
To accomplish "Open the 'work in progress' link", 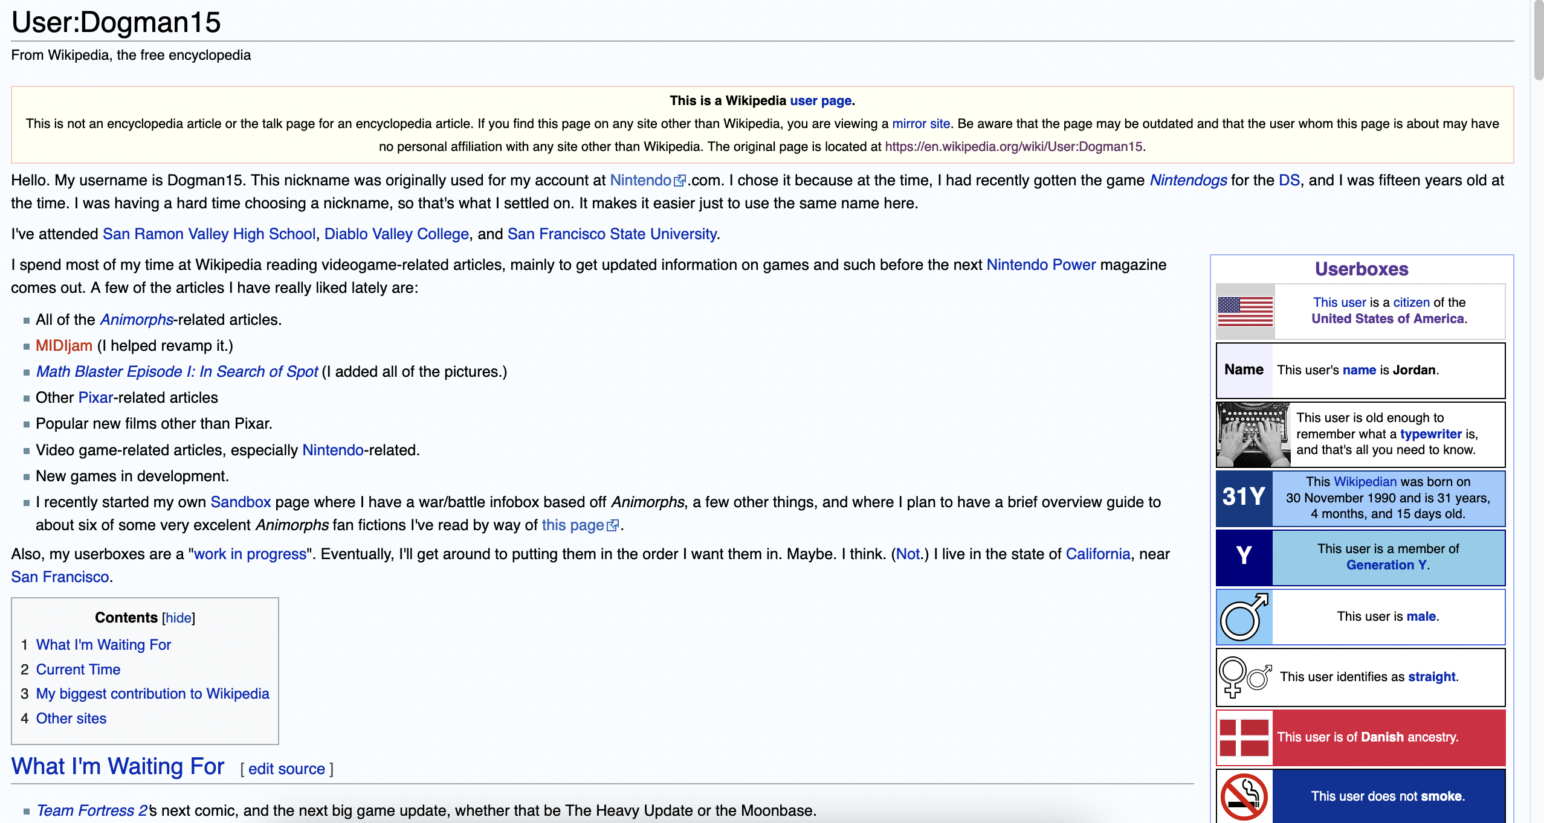I will (x=250, y=554).
